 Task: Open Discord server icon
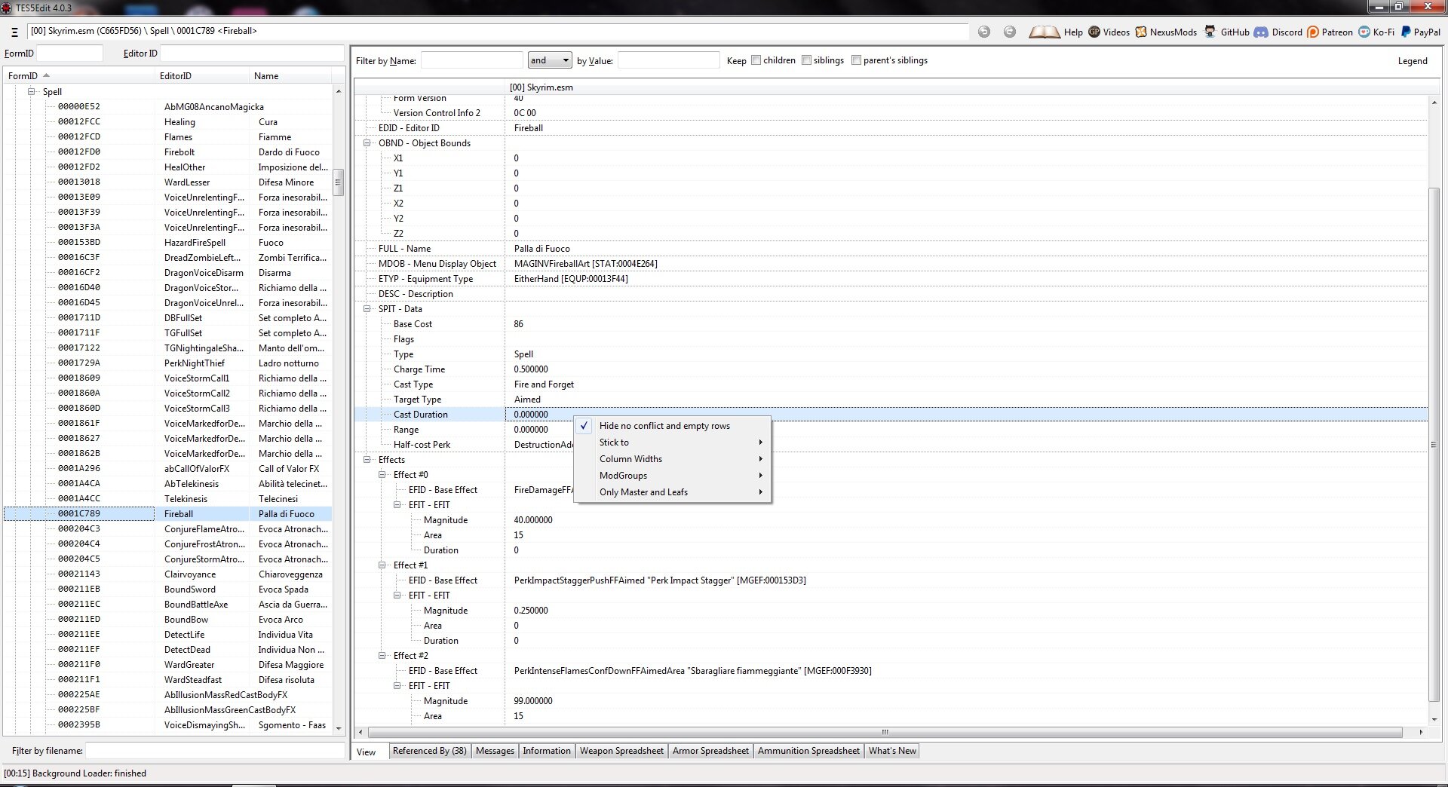(1261, 32)
